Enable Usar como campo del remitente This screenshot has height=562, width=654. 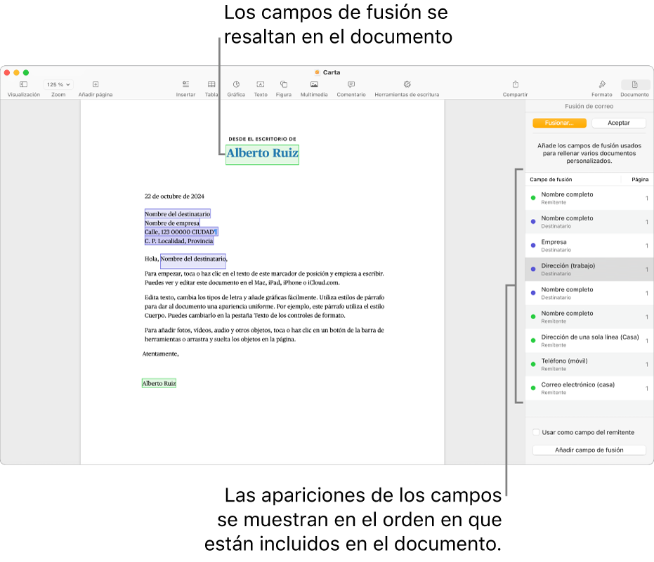[x=536, y=432]
